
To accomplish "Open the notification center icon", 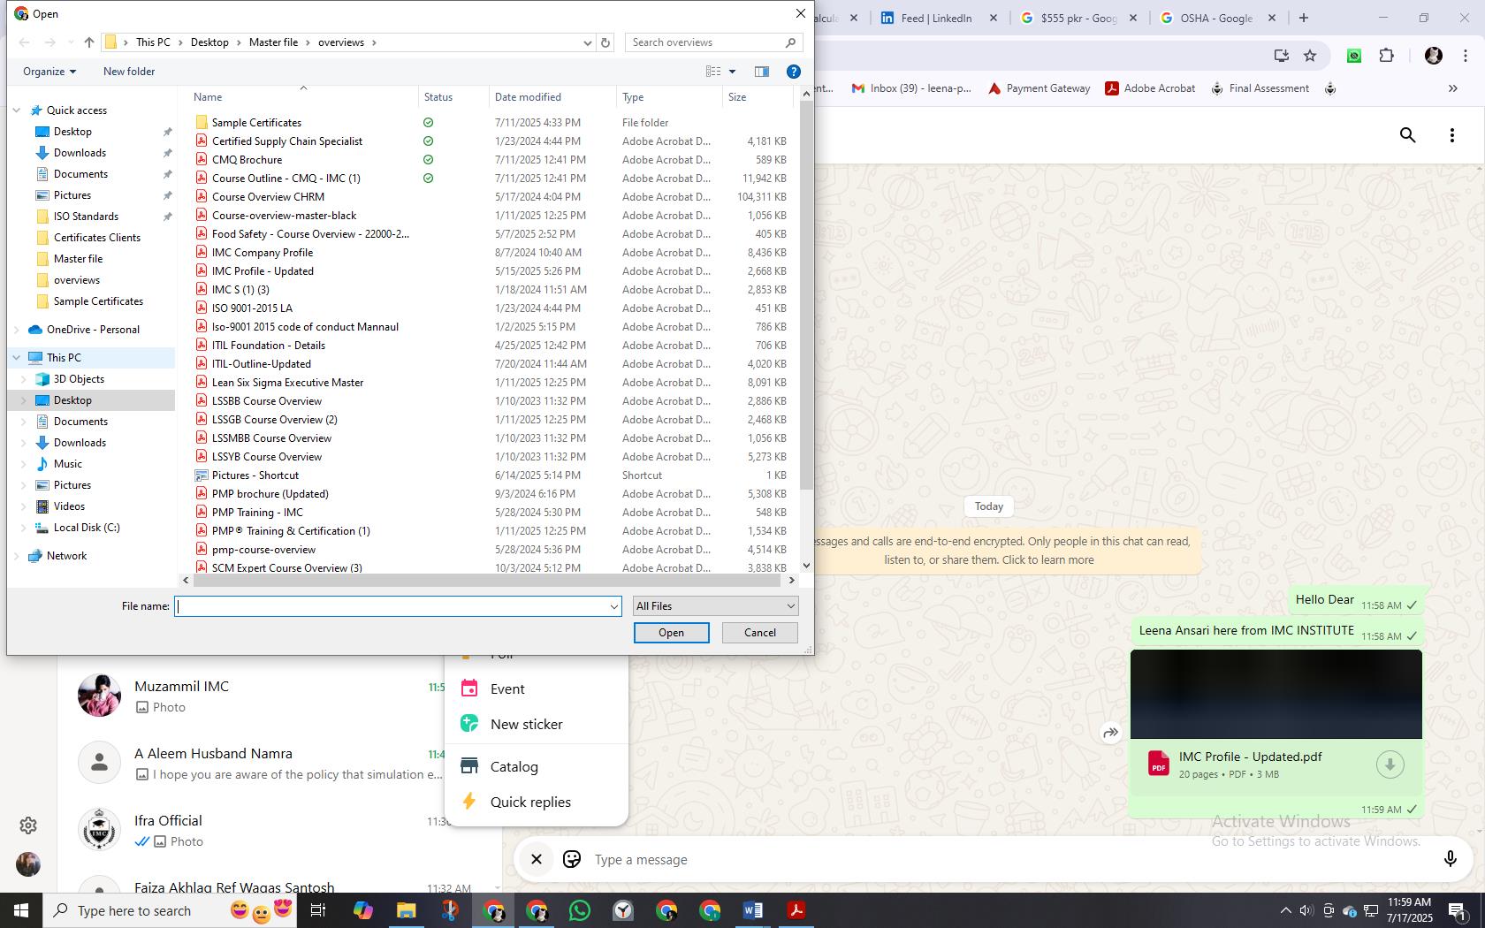I will tap(1458, 910).
